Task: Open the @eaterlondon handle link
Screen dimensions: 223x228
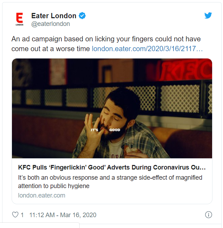Action: (x=51, y=24)
